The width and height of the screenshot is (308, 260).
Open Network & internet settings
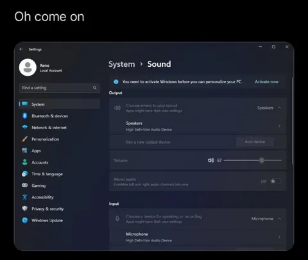coord(60,127)
